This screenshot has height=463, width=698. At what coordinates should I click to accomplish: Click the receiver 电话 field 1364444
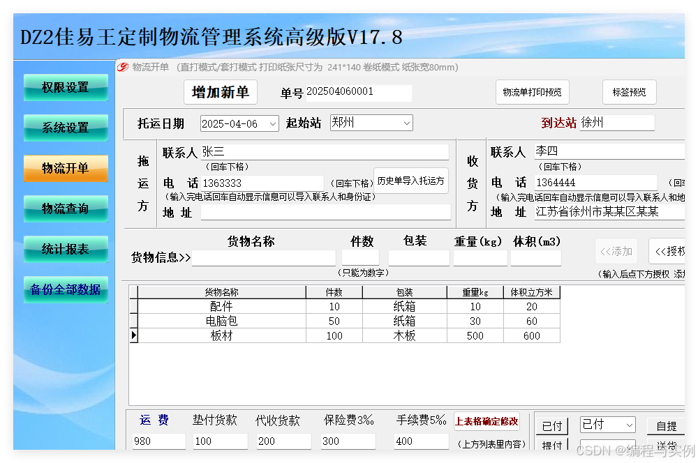pos(596,183)
